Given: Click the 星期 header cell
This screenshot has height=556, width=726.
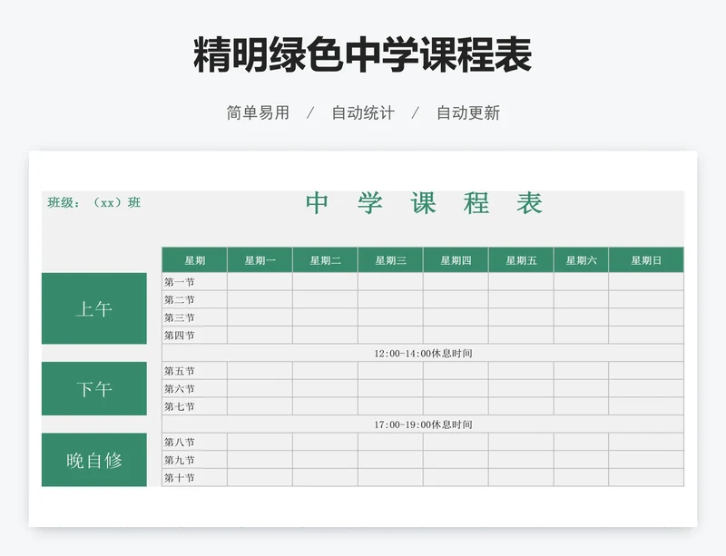Looking at the screenshot, I should [194, 260].
